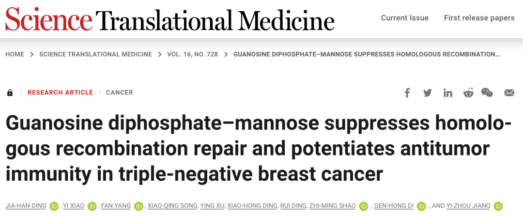Open Yi-Zhou Jiang's ORCID icon
Screen dimensions: 523x218
pos(498,206)
